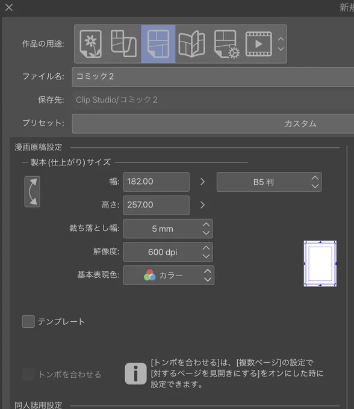Image resolution: width=354 pixels, height=409 pixels.
Task: Select the Show all comic settings book icon
Action: [x=192, y=44]
